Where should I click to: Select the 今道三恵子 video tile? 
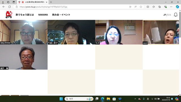[x=71, y=32]
